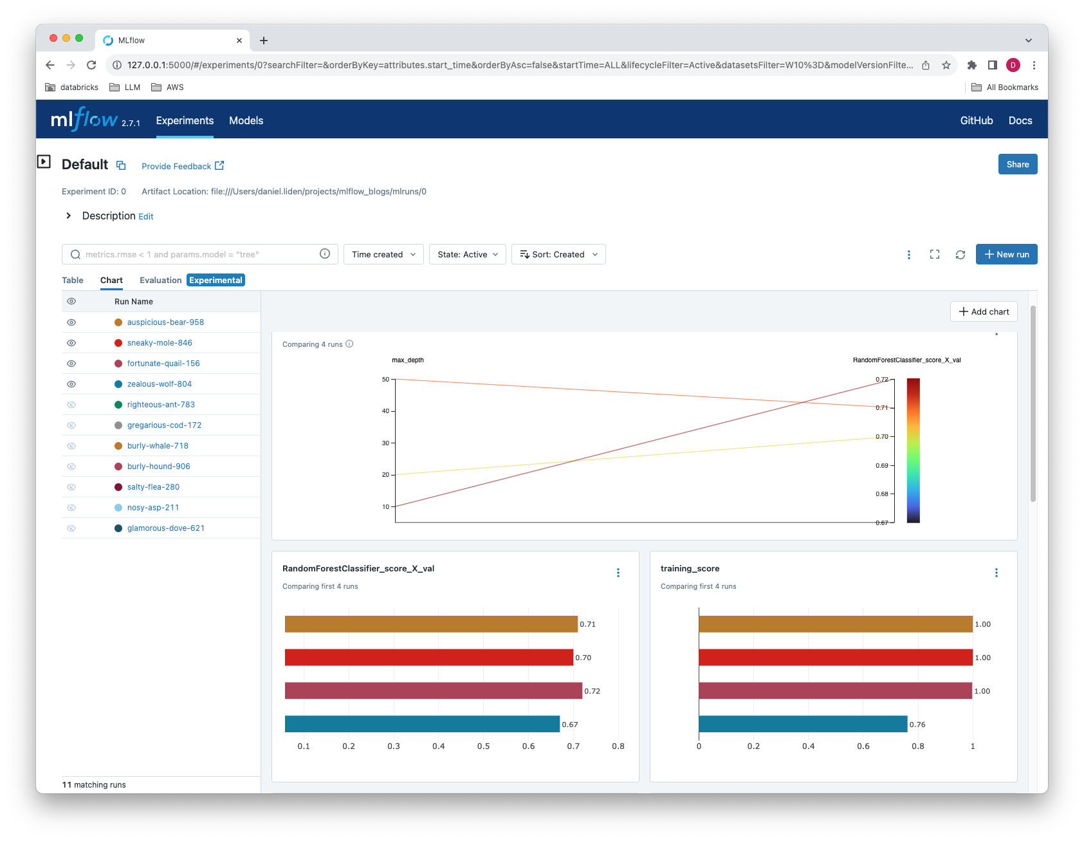Switch to the Table tab

coord(72,280)
